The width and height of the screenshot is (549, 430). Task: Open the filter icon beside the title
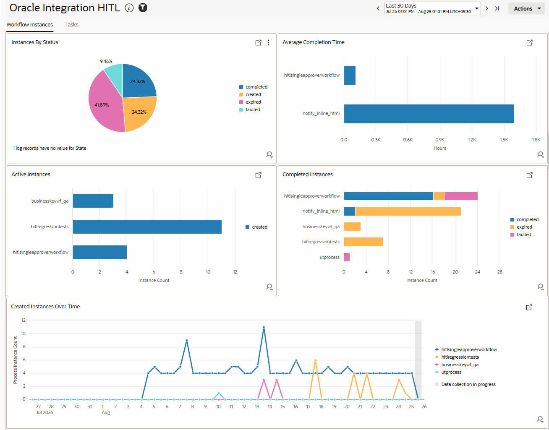[143, 8]
